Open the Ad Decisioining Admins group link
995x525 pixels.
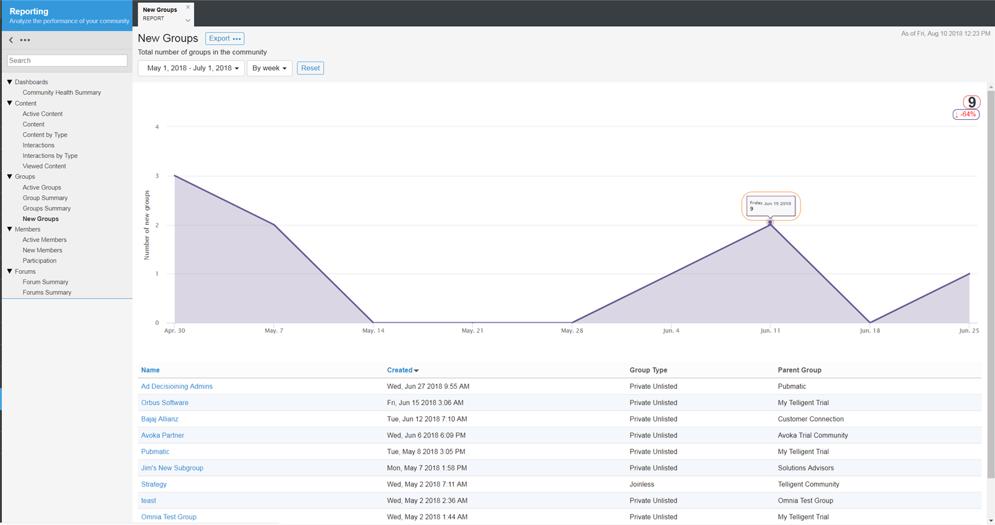click(177, 386)
